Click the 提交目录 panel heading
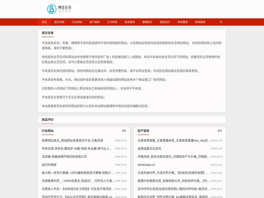 tap(48, 33)
